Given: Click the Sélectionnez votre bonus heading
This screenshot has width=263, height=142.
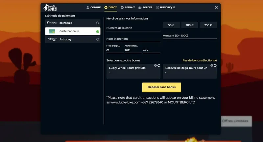Looking at the screenshot, I should 123,60.
